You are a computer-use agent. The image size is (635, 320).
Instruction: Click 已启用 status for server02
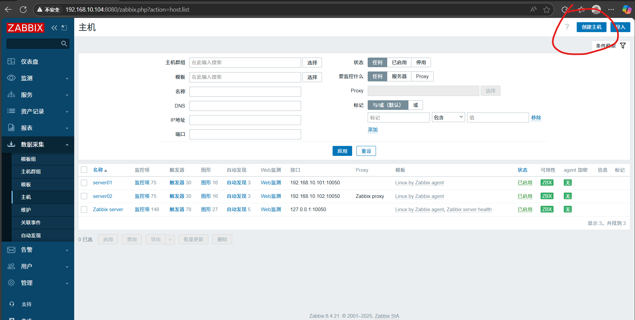(525, 196)
